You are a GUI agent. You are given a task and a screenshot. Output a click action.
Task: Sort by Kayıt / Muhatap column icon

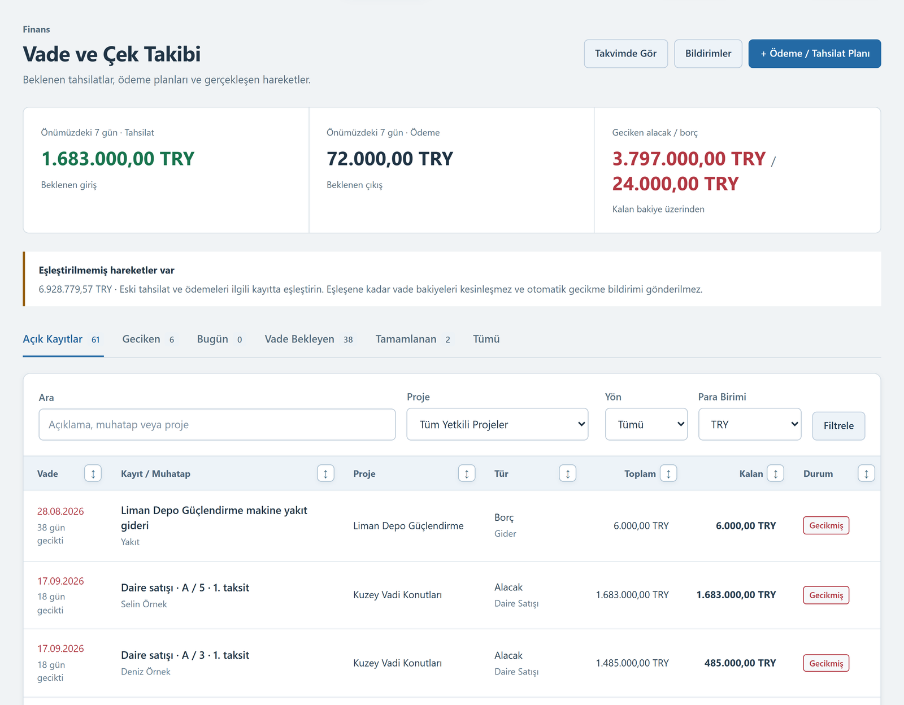[x=325, y=473]
